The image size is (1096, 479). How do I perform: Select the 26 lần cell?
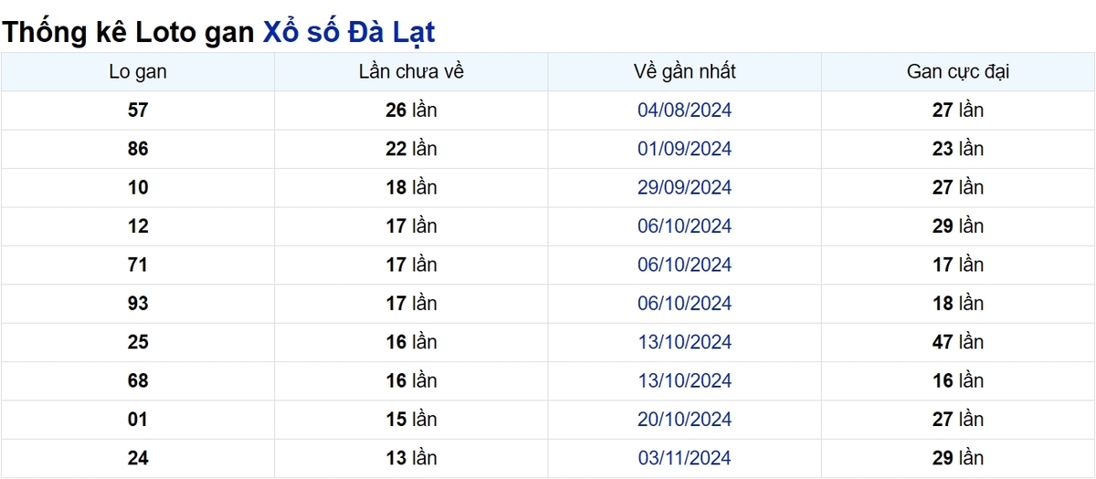tap(411, 110)
